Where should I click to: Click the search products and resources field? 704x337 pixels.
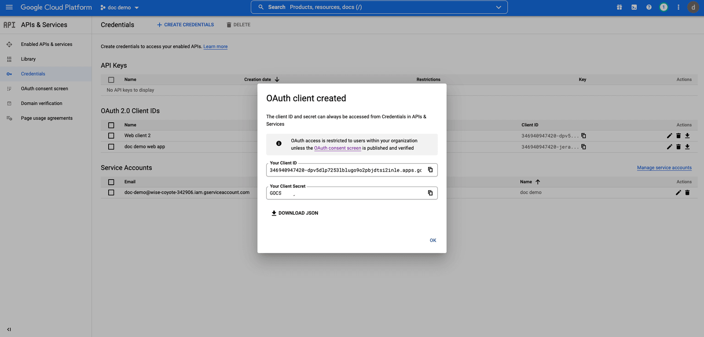(379, 7)
